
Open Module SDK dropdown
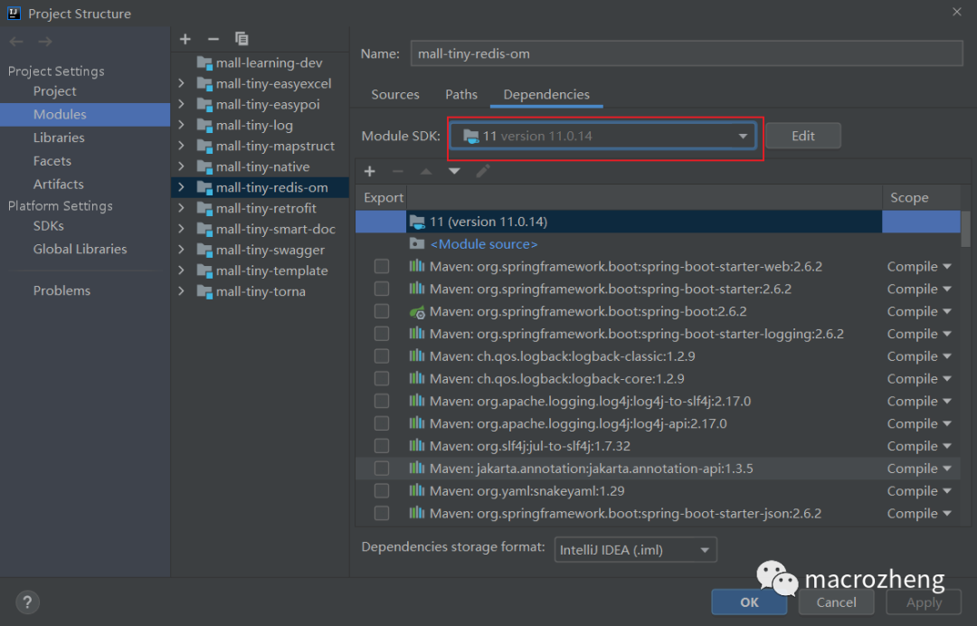pos(603,136)
